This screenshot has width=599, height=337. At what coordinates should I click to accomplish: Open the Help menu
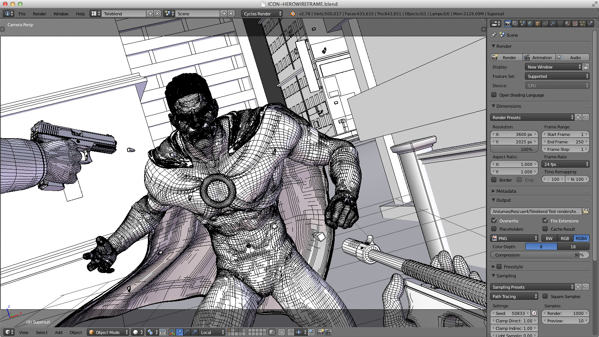pos(80,14)
